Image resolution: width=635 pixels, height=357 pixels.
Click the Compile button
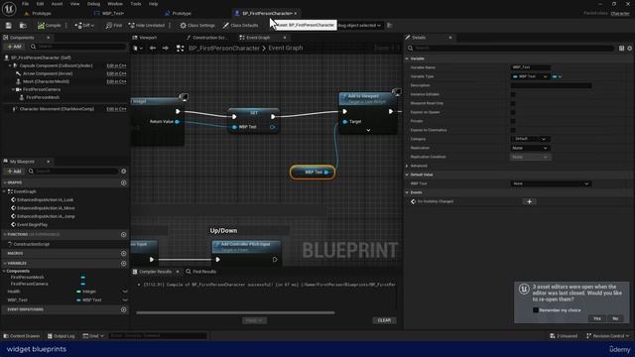(50, 26)
